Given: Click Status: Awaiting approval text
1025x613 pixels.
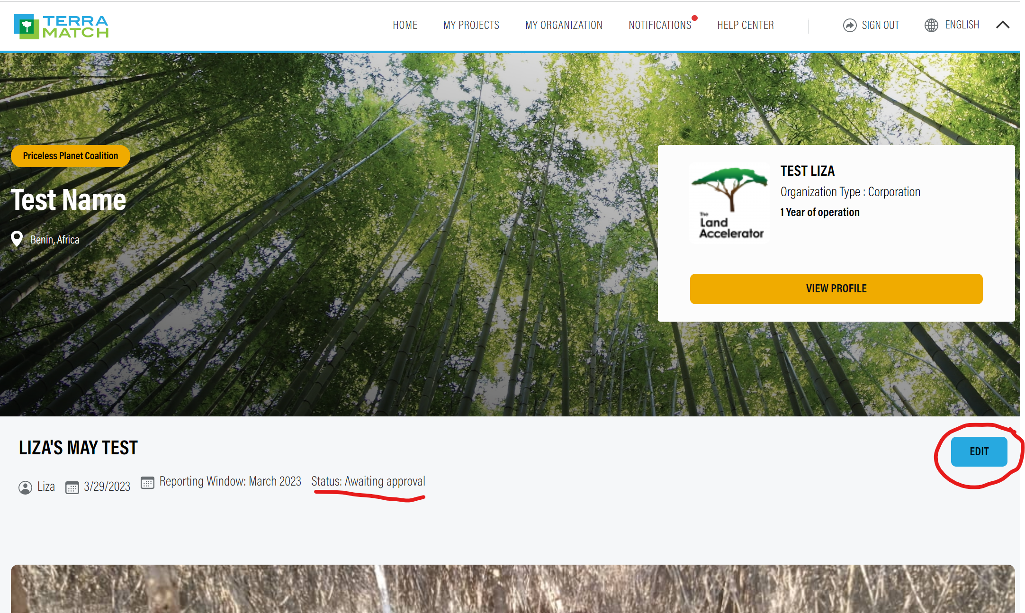Looking at the screenshot, I should pos(368,481).
